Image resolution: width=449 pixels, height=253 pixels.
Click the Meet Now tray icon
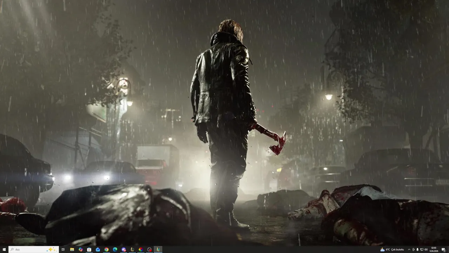click(x=413, y=249)
